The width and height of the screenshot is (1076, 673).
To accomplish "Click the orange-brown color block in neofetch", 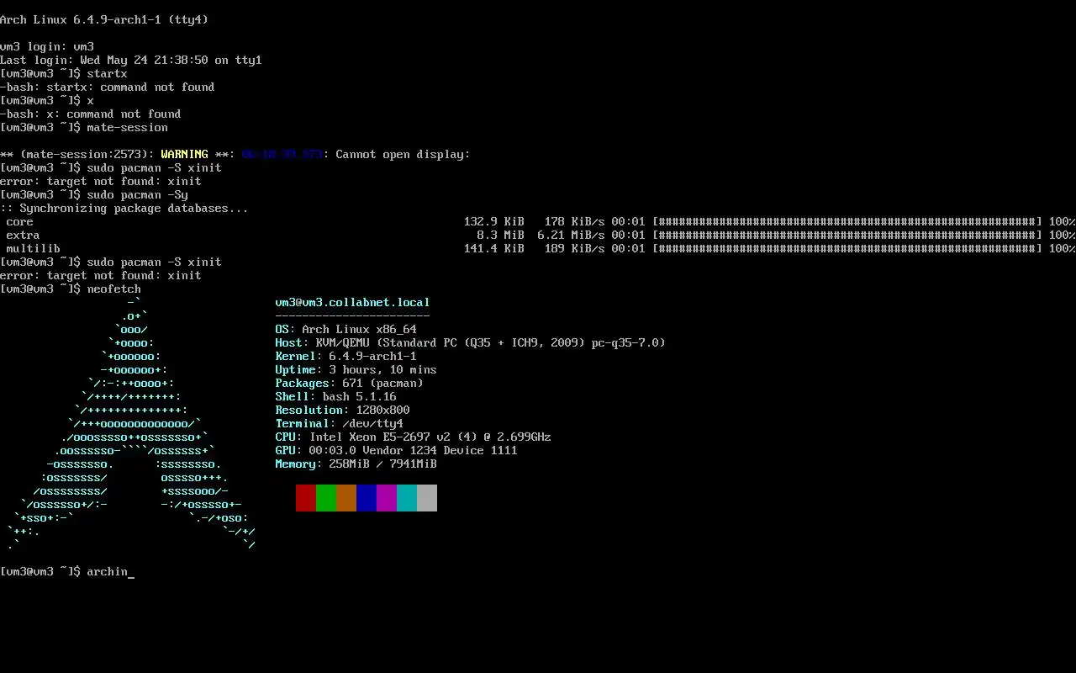I will click(346, 497).
